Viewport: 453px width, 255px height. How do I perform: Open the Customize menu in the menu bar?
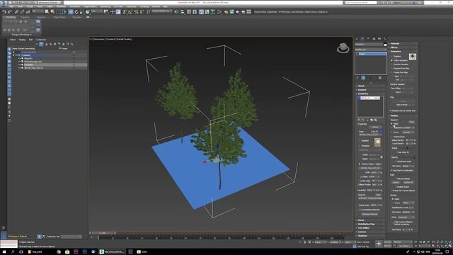tap(131, 6)
